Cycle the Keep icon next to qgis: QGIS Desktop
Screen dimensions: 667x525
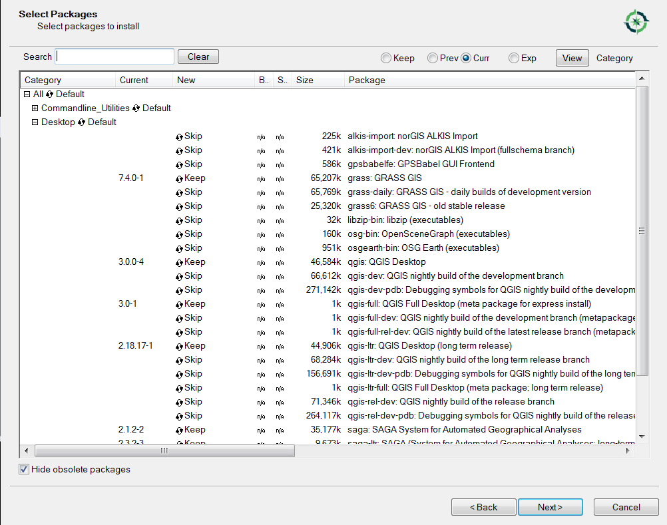180,262
